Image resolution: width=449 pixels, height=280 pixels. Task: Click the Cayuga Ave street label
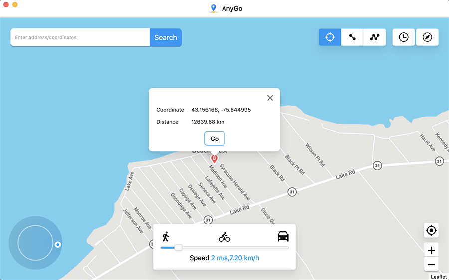(188, 199)
